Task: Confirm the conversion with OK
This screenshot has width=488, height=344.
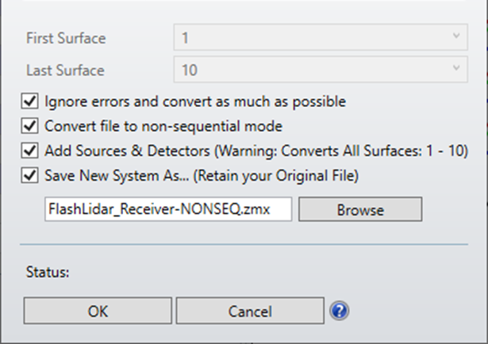Action: coord(98,312)
